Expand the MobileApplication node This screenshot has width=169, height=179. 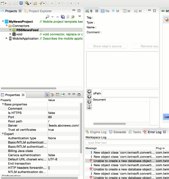(x=7, y=38)
